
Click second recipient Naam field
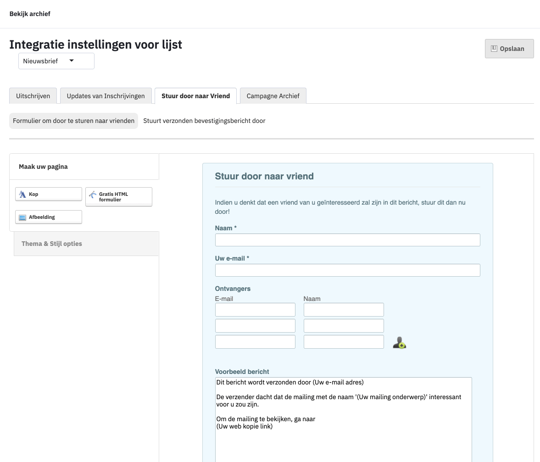pos(344,326)
